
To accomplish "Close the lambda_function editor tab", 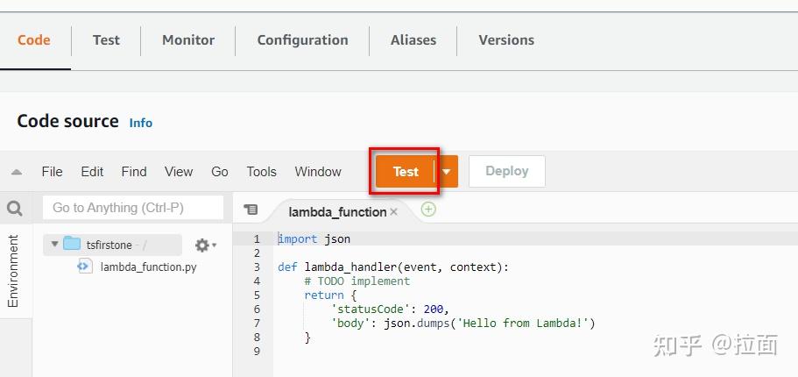I will click(x=394, y=211).
